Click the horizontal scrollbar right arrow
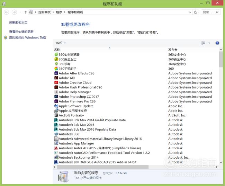This screenshot has height=186, width=225. point(217,167)
